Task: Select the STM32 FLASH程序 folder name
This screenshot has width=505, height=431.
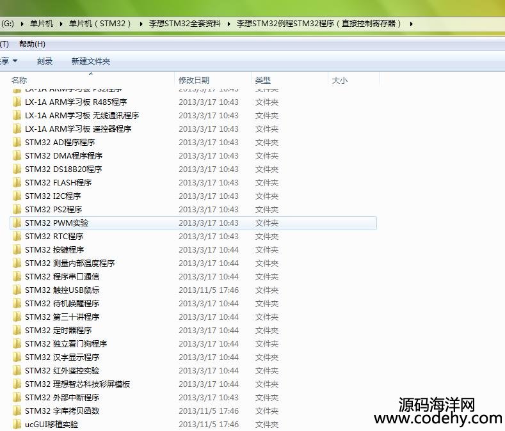Action: click(58, 183)
